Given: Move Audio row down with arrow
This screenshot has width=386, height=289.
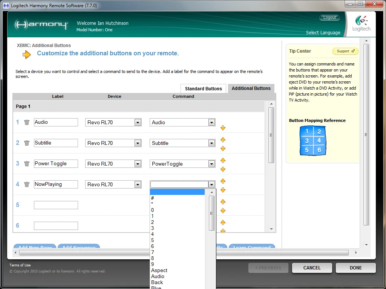Looking at the screenshot, I should pos(223,128).
